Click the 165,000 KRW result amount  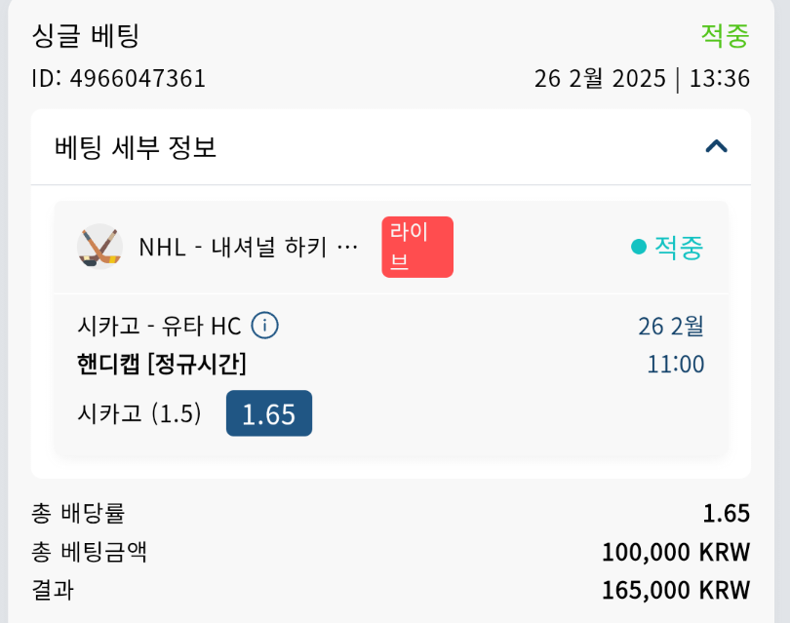pyautogui.click(x=676, y=590)
